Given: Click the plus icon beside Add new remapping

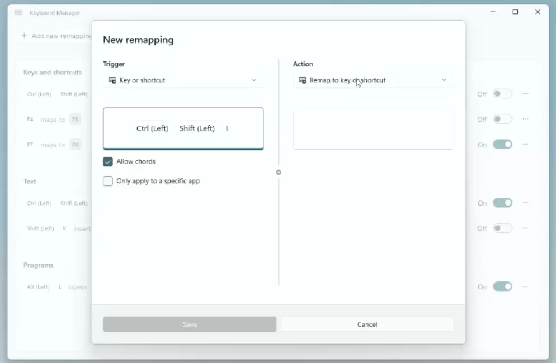Looking at the screenshot, I should pos(24,36).
